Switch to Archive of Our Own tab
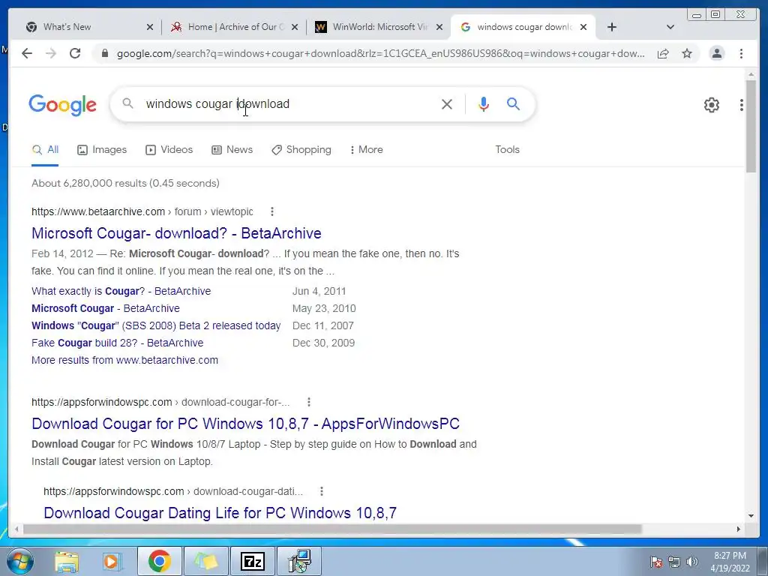Image resolution: width=768 pixels, height=576 pixels. [x=236, y=27]
